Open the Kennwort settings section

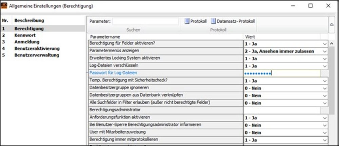(25, 35)
